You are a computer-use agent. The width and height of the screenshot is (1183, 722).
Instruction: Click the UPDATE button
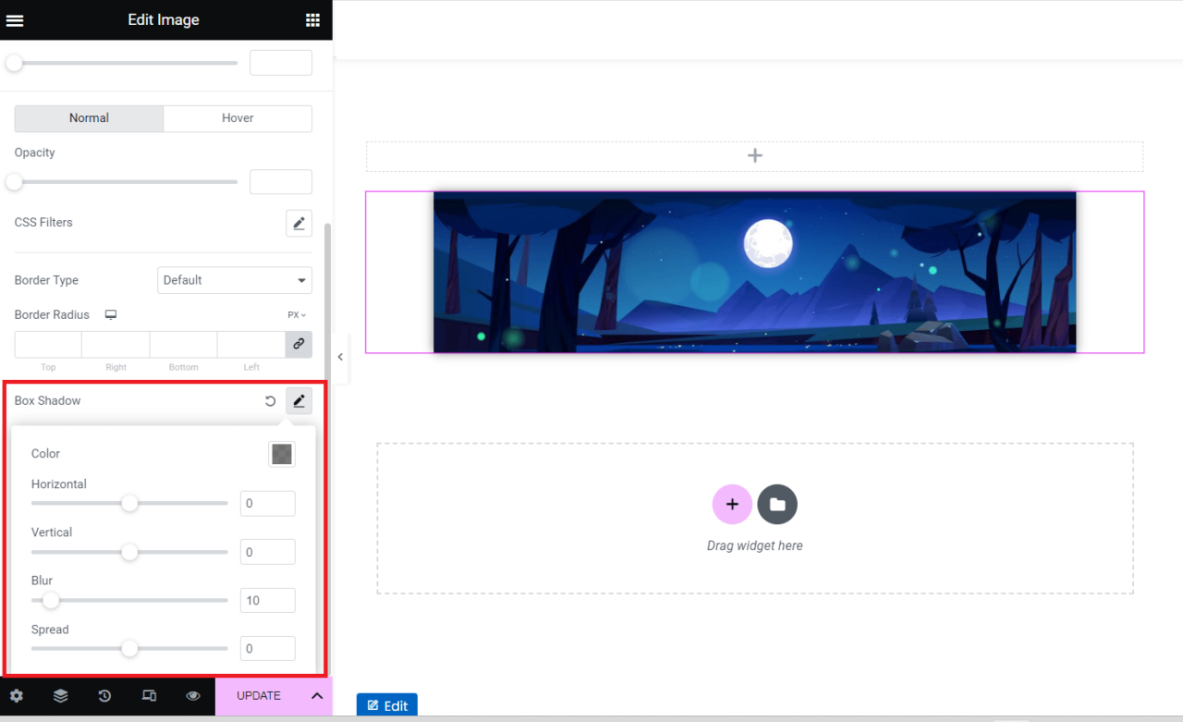258,695
